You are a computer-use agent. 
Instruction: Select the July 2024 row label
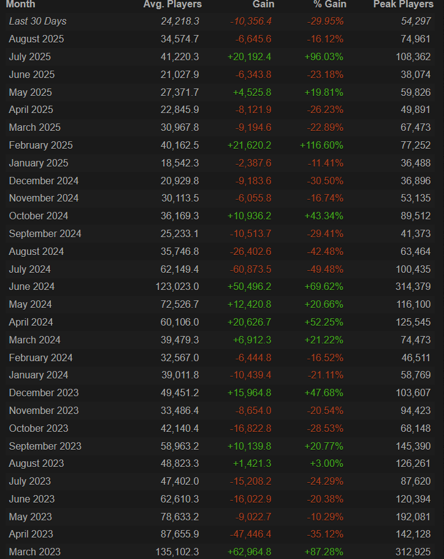pyautogui.click(x=30, y=269)
